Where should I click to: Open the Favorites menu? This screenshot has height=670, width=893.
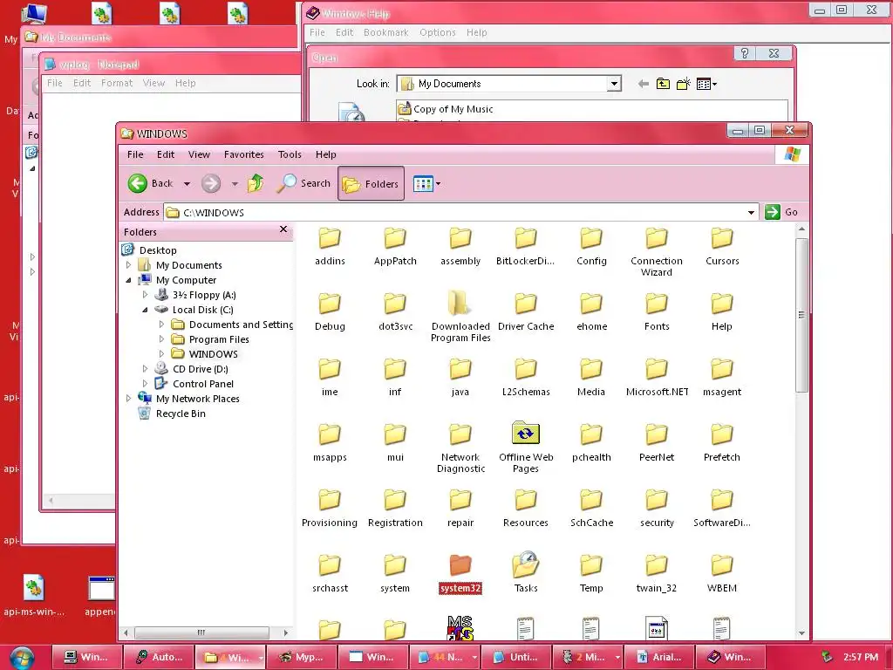click(x=244, y=154)
